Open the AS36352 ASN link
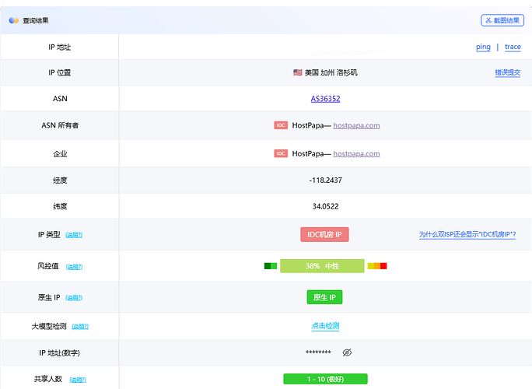532x389 pixels. click(325, 99)
